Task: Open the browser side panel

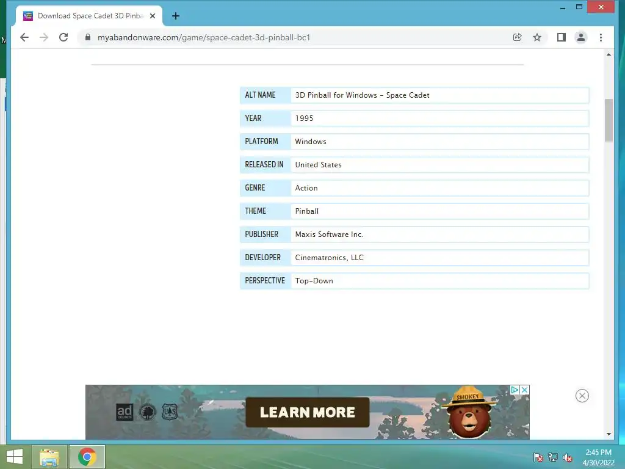Action: (x=562, y=37)
